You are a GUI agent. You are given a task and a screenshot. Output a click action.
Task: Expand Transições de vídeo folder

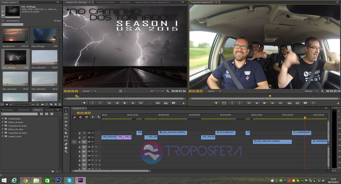[x=2, y=133]
